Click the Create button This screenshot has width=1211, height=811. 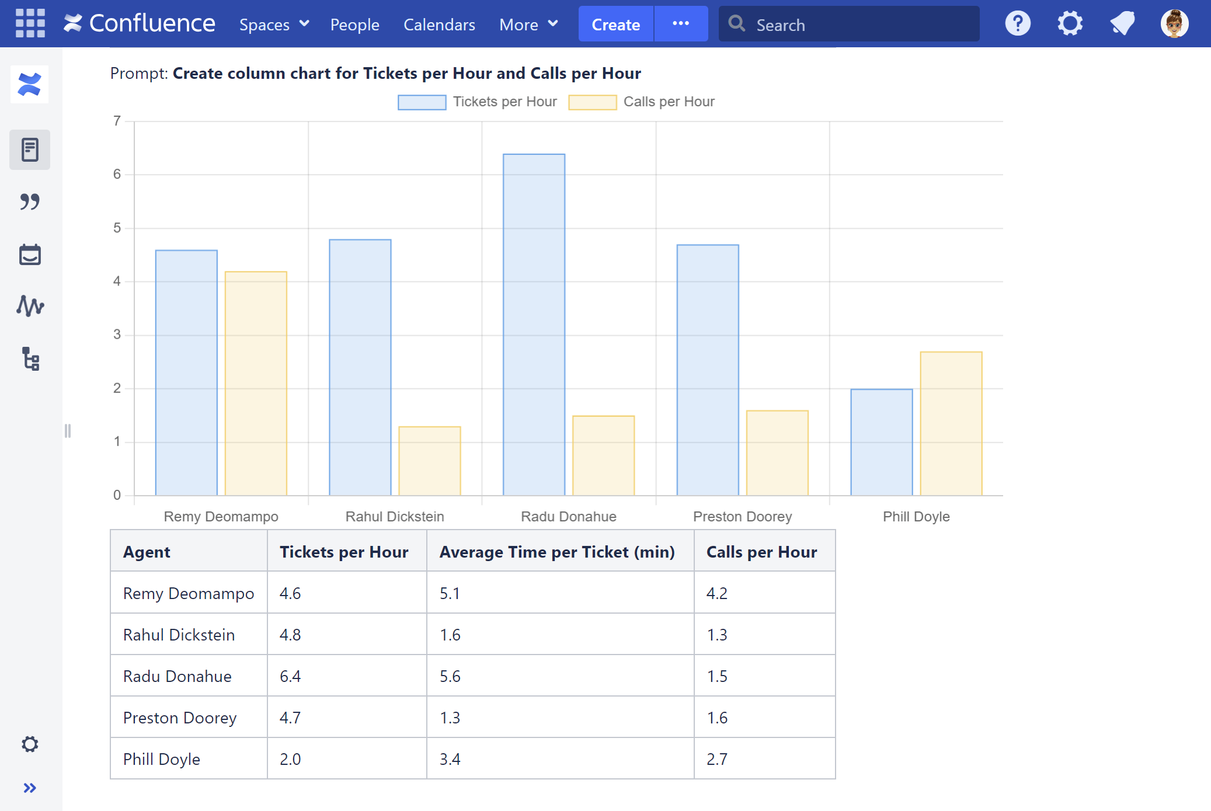615,25
